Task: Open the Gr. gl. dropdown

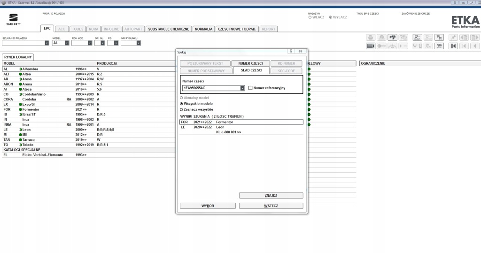Action: point(102,43)
